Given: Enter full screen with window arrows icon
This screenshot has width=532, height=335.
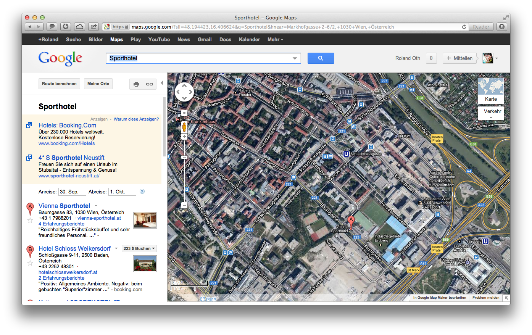Looking at the screenshot, I should [506, 18].
